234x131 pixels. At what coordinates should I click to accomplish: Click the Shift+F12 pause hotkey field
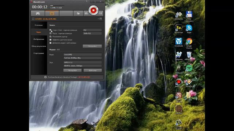tap(92, 33)
